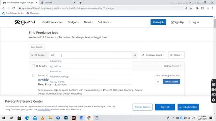The height and width of the screenshot is (121, 216).
Task: Open the Free Software bookmark
Action: pos(13,13)
